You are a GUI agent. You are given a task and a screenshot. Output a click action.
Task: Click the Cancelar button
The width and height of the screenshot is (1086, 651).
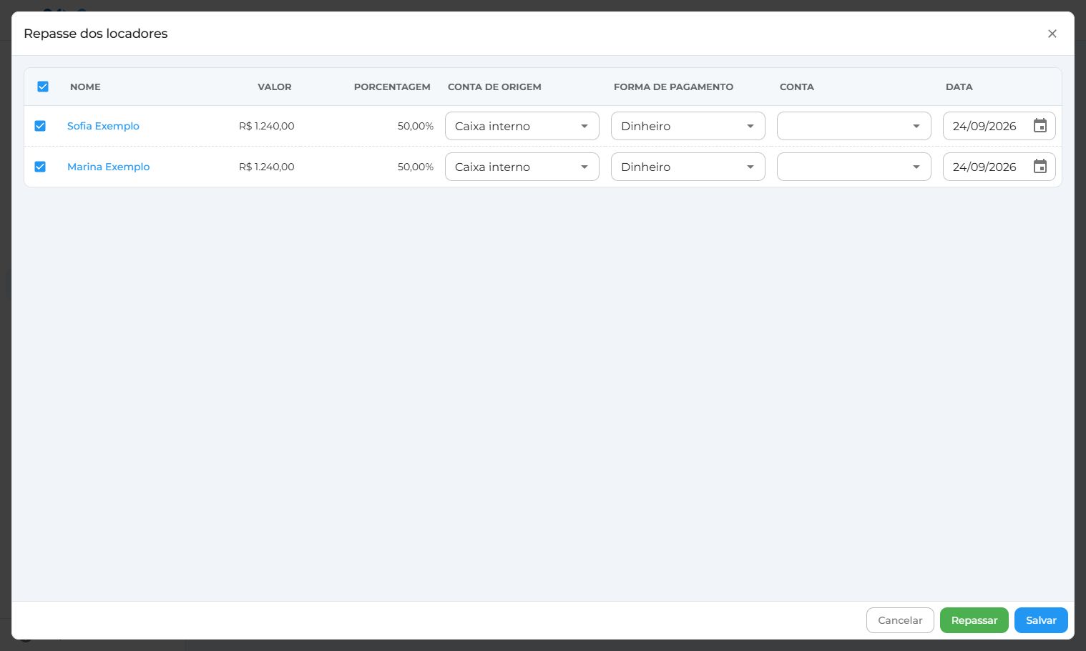click(x=900, y=620)
